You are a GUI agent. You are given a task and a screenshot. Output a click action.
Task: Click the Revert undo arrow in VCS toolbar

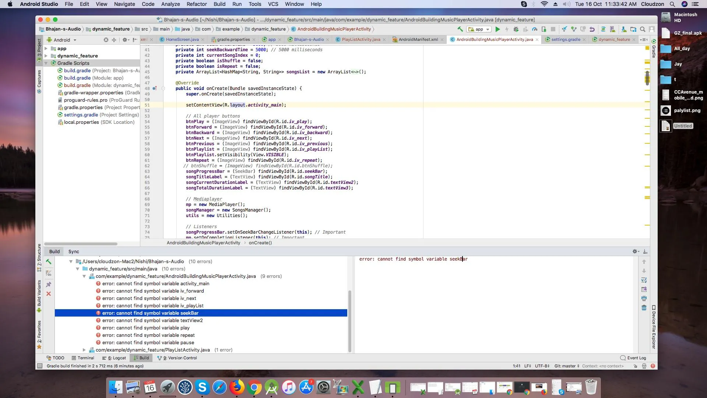(x=592, y=29)
